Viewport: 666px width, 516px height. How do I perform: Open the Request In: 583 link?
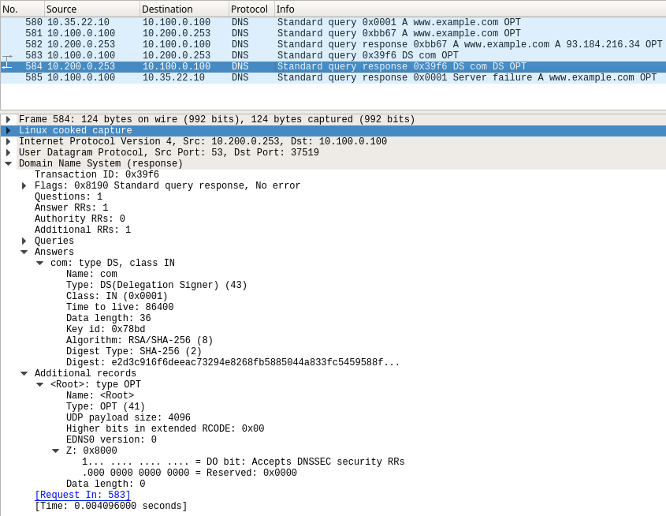point(83,495)
